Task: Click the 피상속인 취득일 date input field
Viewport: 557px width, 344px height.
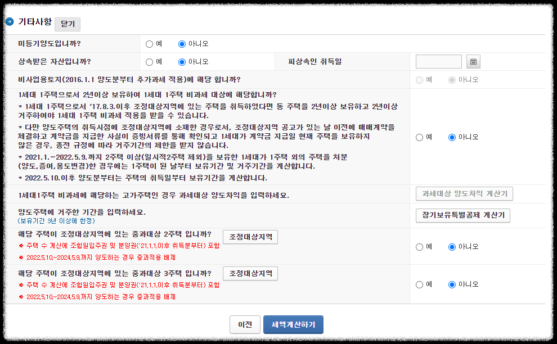Action: click(438, 61)
